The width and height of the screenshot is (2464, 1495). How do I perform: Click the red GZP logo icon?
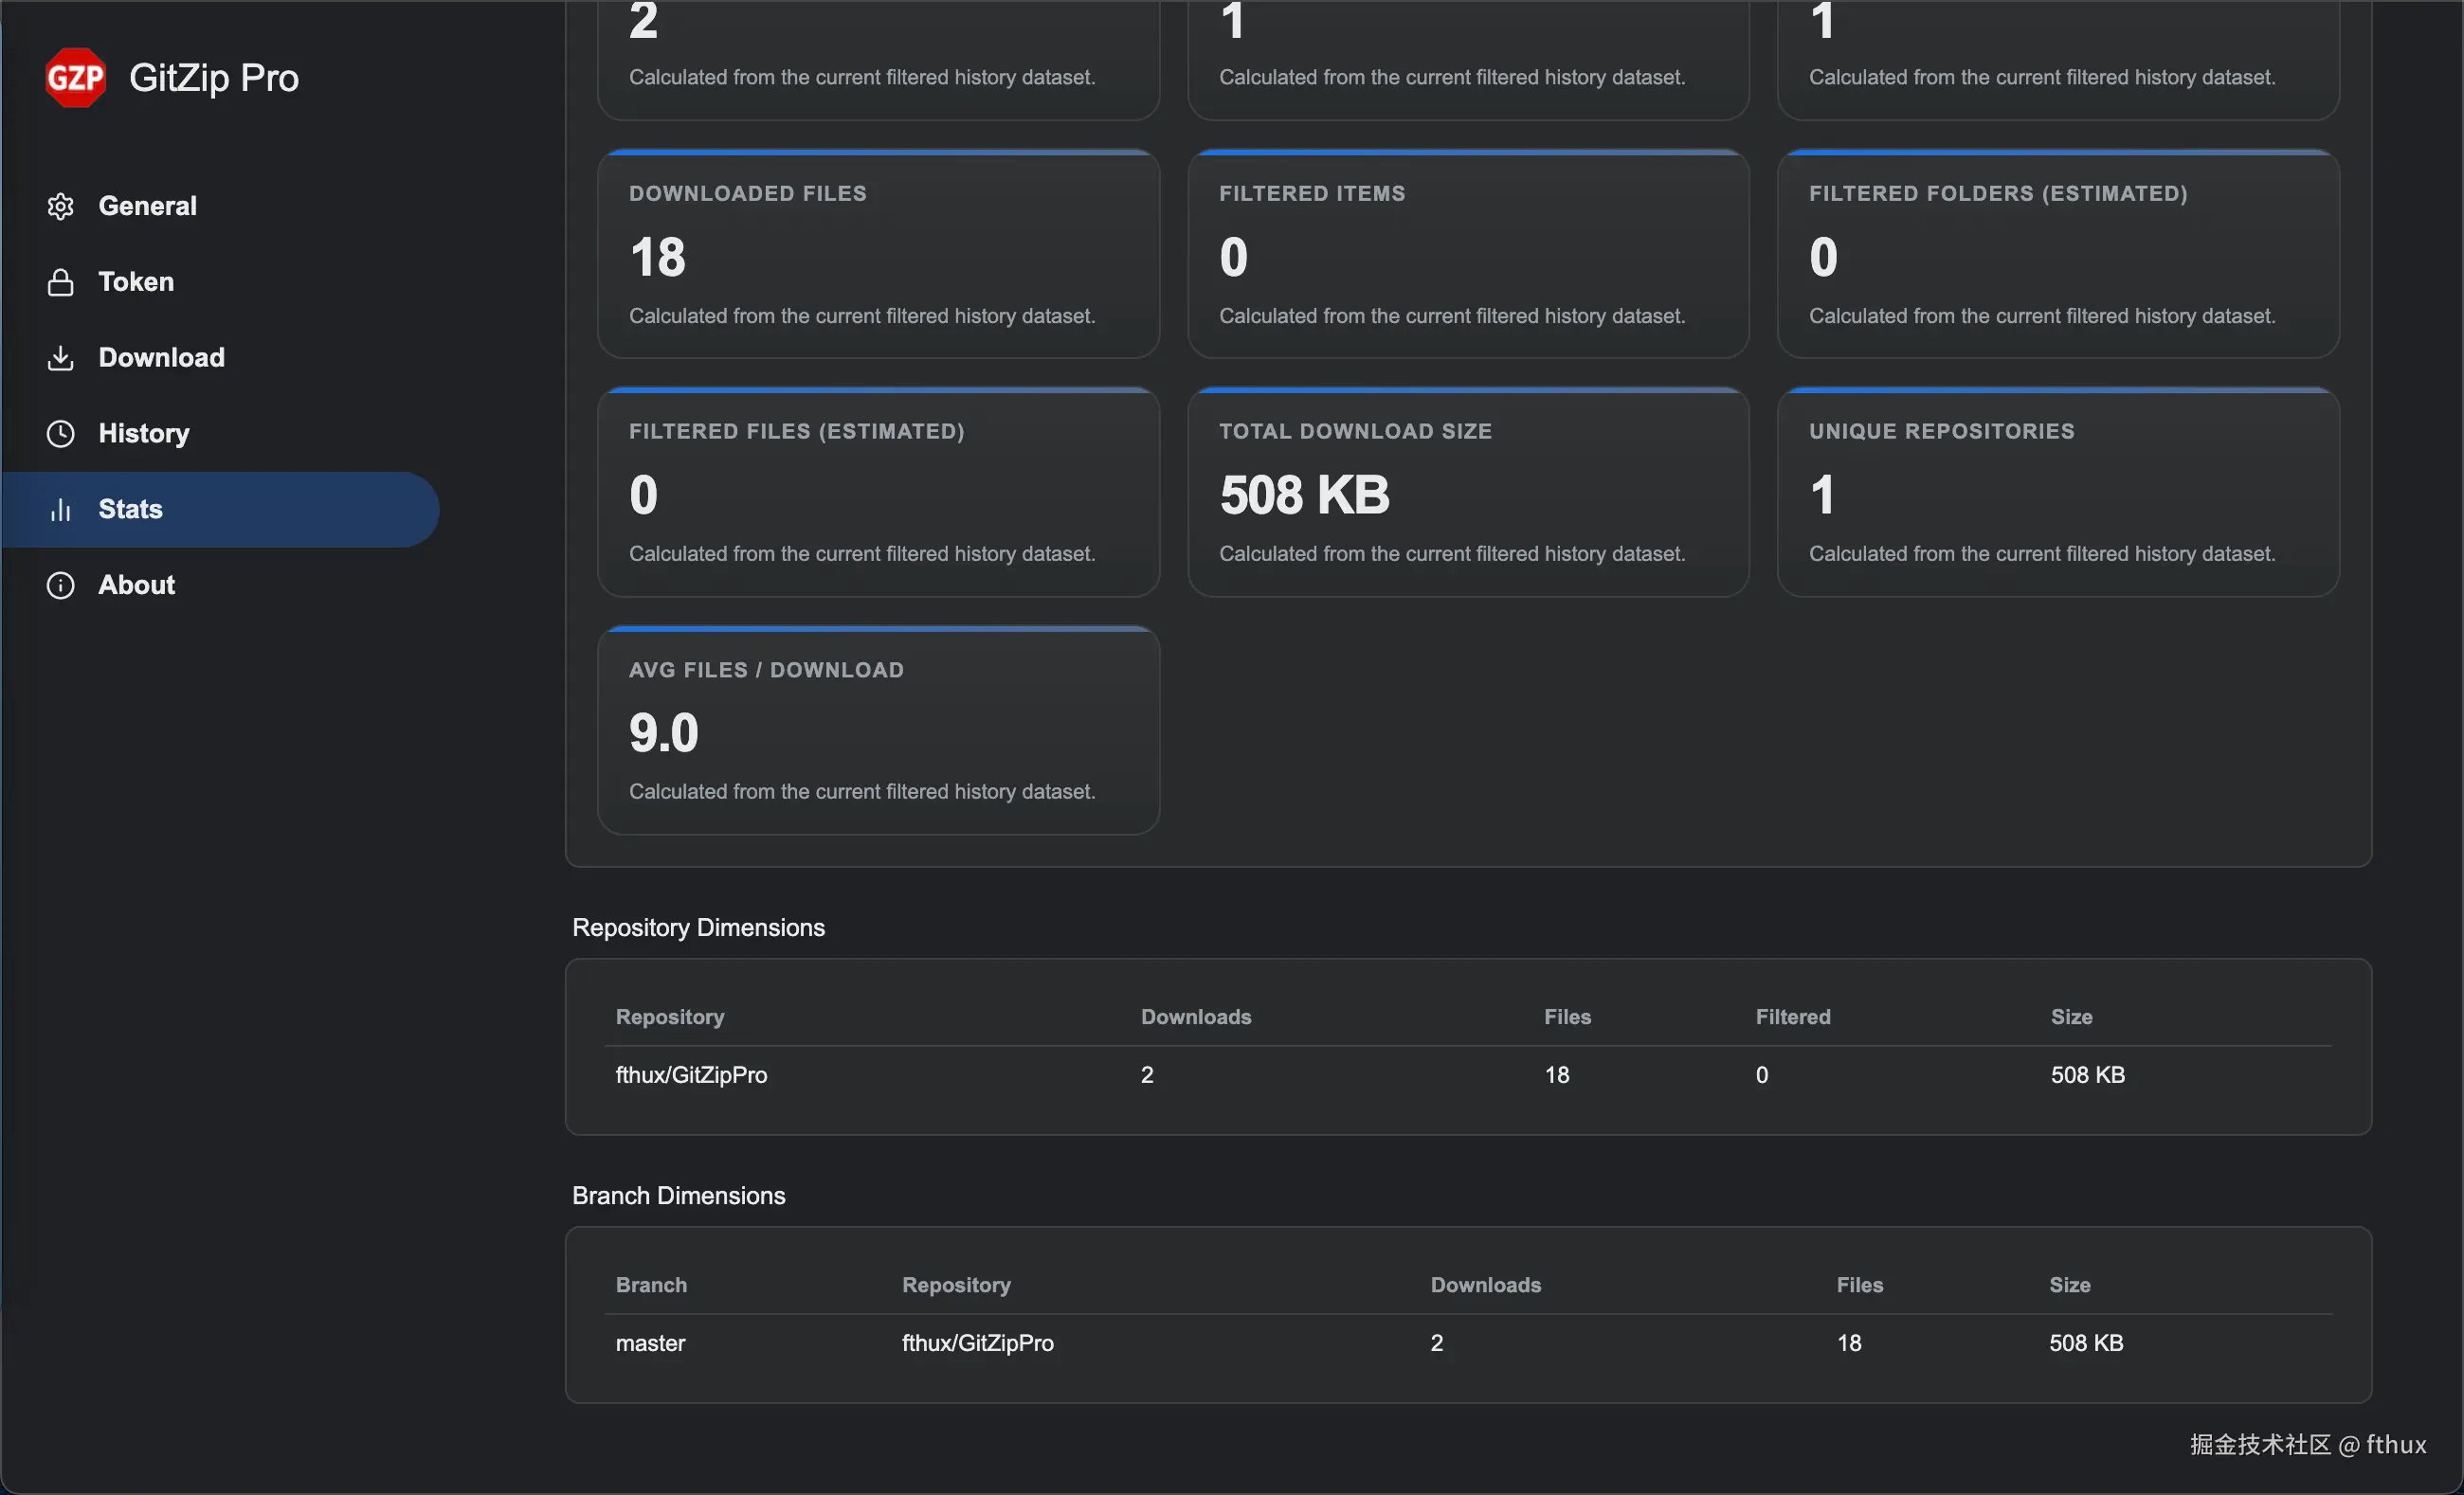[x=75, y=77]
